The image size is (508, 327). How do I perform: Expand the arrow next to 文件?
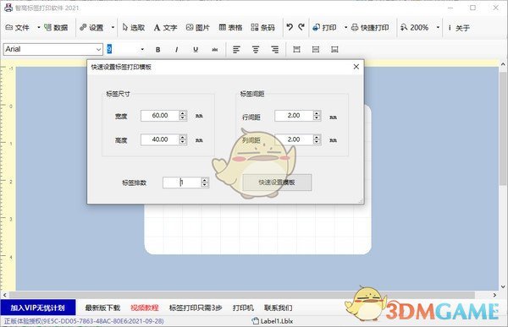[39, 28]
